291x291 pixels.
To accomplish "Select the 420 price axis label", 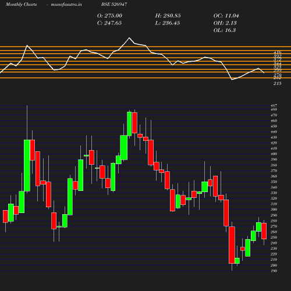I will (274, 143).
